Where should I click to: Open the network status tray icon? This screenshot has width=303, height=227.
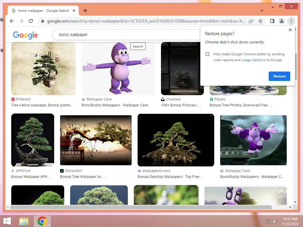[x=268, y=221]
